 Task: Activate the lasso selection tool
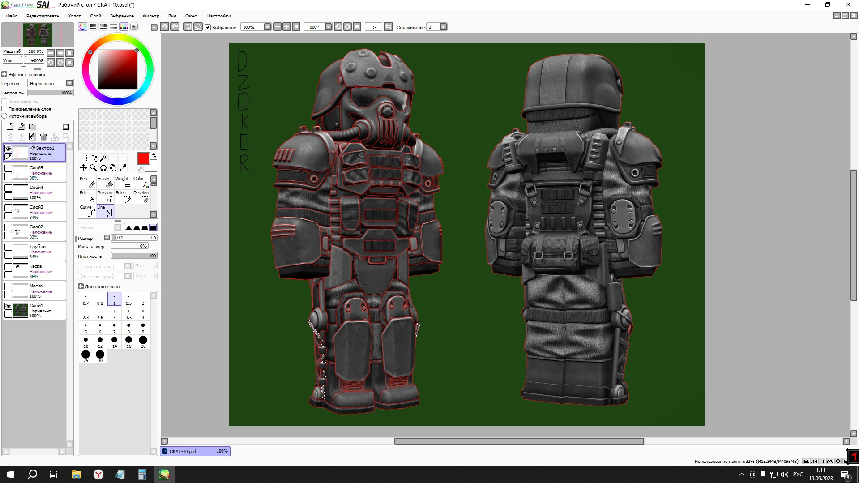93,158
